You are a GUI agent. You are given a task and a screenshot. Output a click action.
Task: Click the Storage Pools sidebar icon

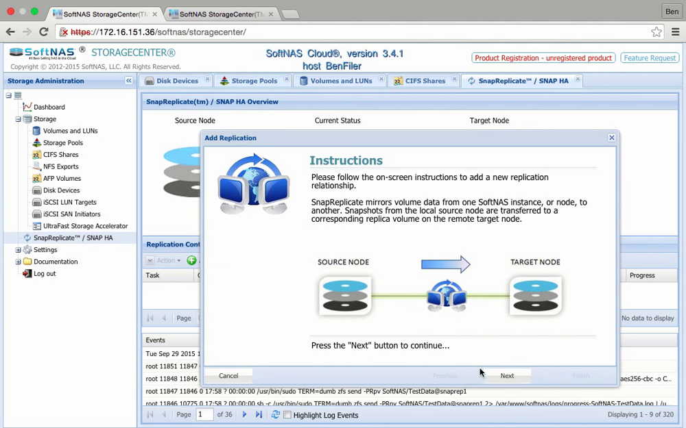pyautogui.click(x=37, y=142)
